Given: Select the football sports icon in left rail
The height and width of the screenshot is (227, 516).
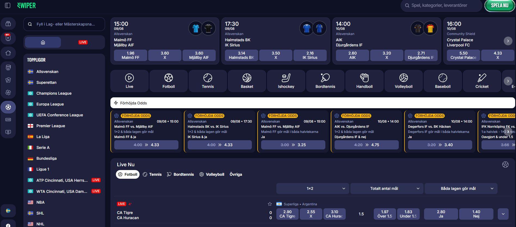Looking at the screenshot, I should click(8, 107).
